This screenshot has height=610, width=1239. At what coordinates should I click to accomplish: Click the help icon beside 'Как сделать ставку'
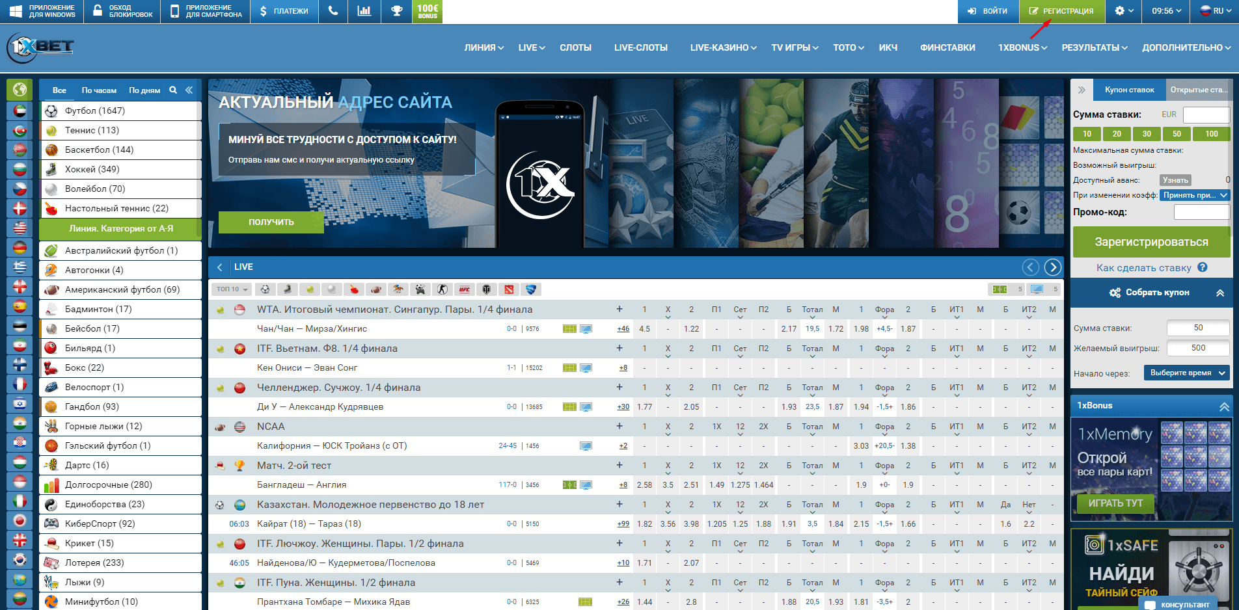tap(1203, 267)
